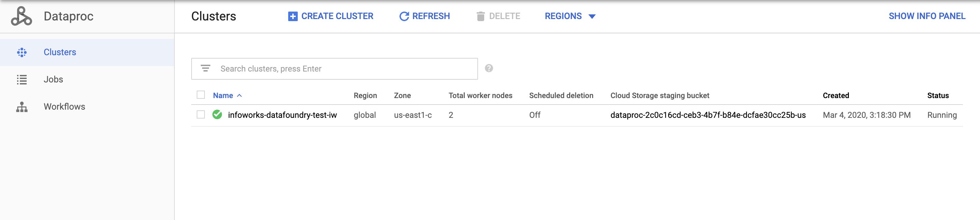Check the infoworks-datafoundry-test-iw row checkbox

[x=200, y=114]
